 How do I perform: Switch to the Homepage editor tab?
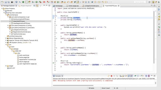[58, 6]
